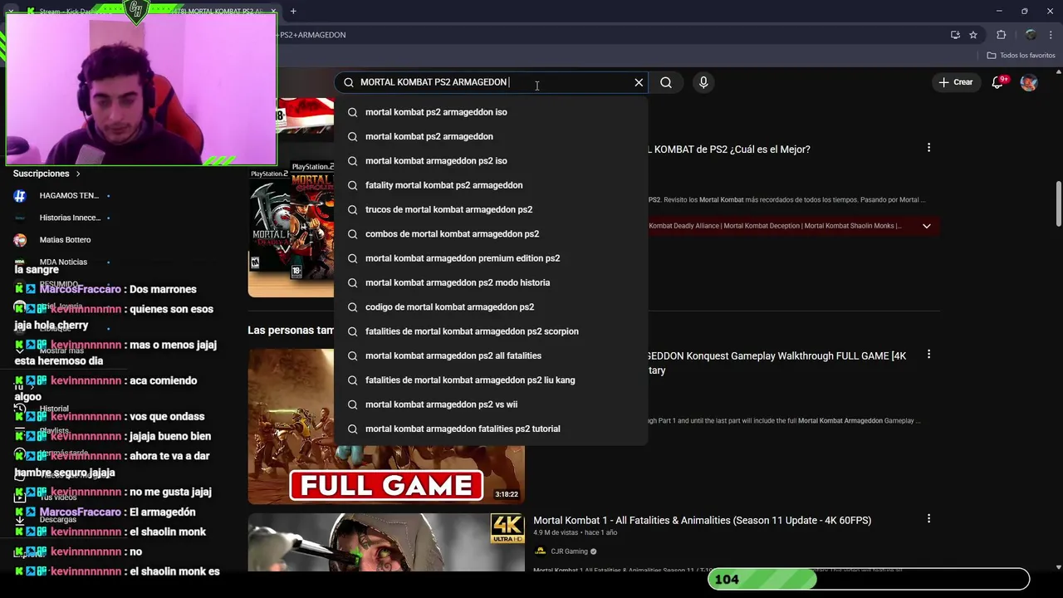Select 'codigo de mortal kombat armageddon ps2' suggestion

(x=491, y=306)
